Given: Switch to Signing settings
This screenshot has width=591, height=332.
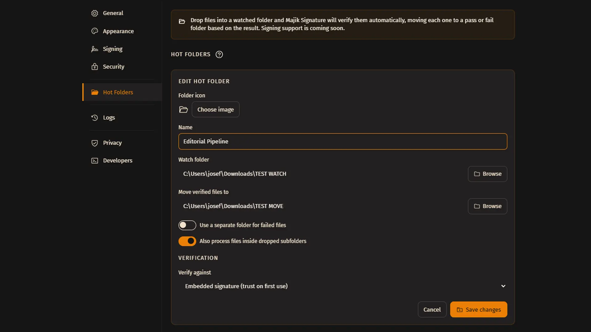Looking at the screenshot, I should point(122,49).
